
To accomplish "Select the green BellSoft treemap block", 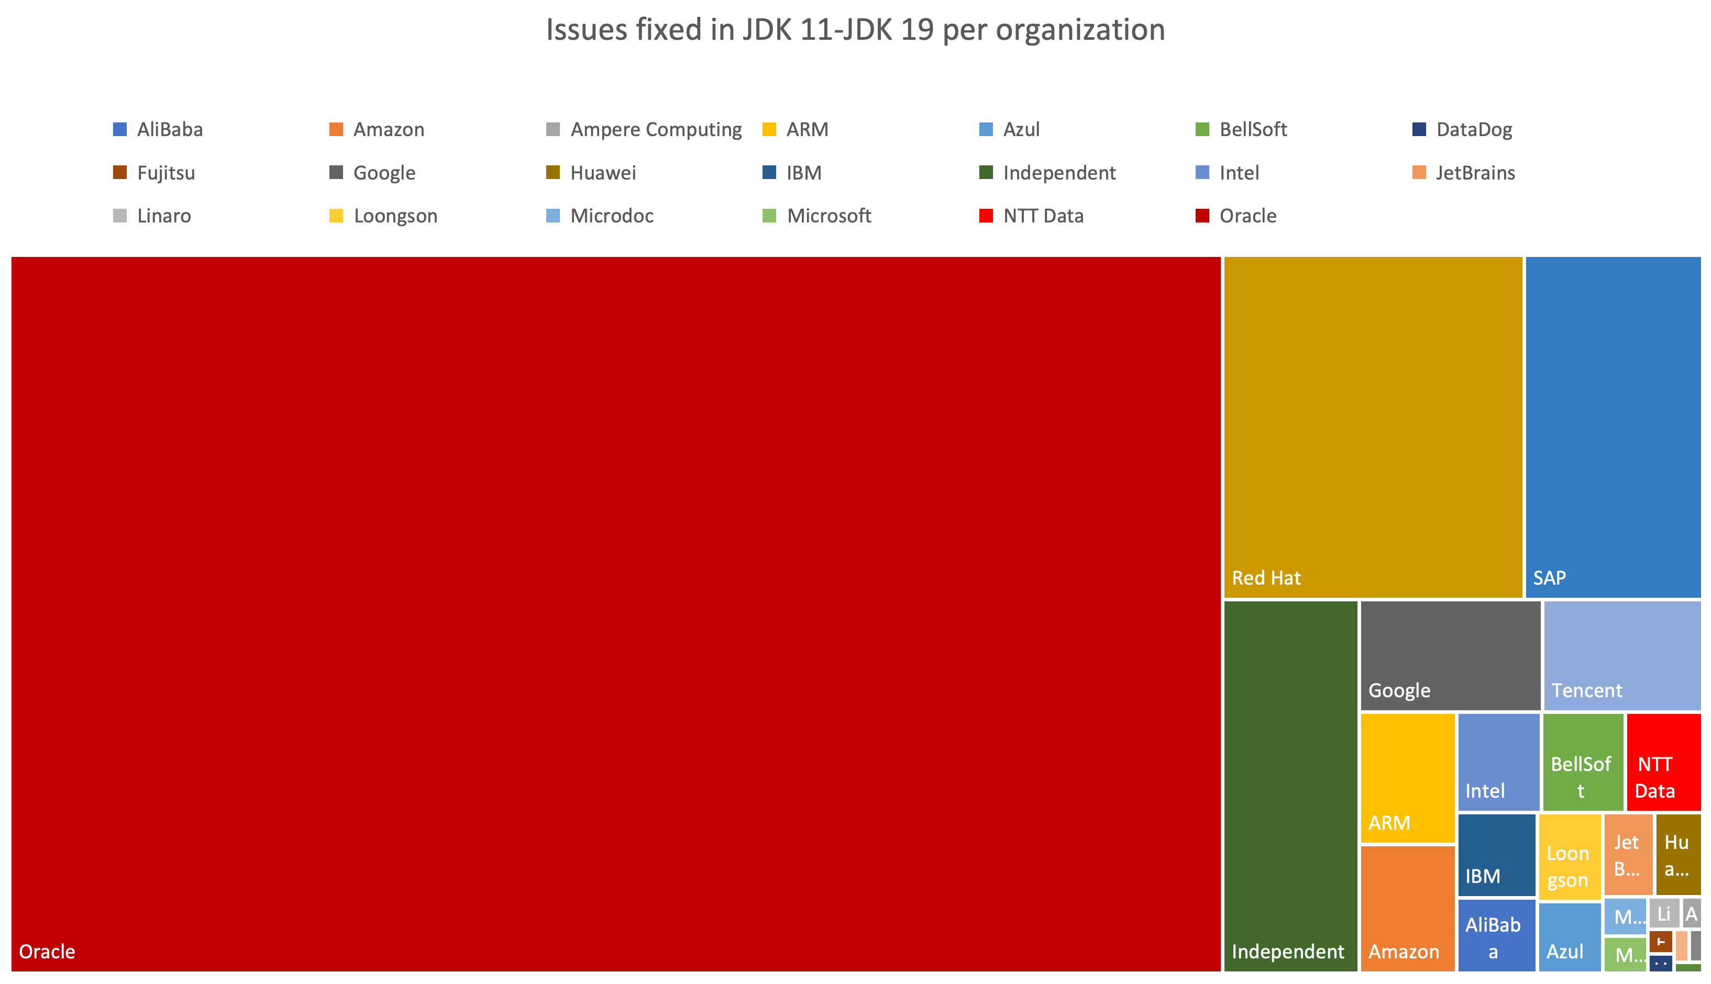I will click(1583, 762).
